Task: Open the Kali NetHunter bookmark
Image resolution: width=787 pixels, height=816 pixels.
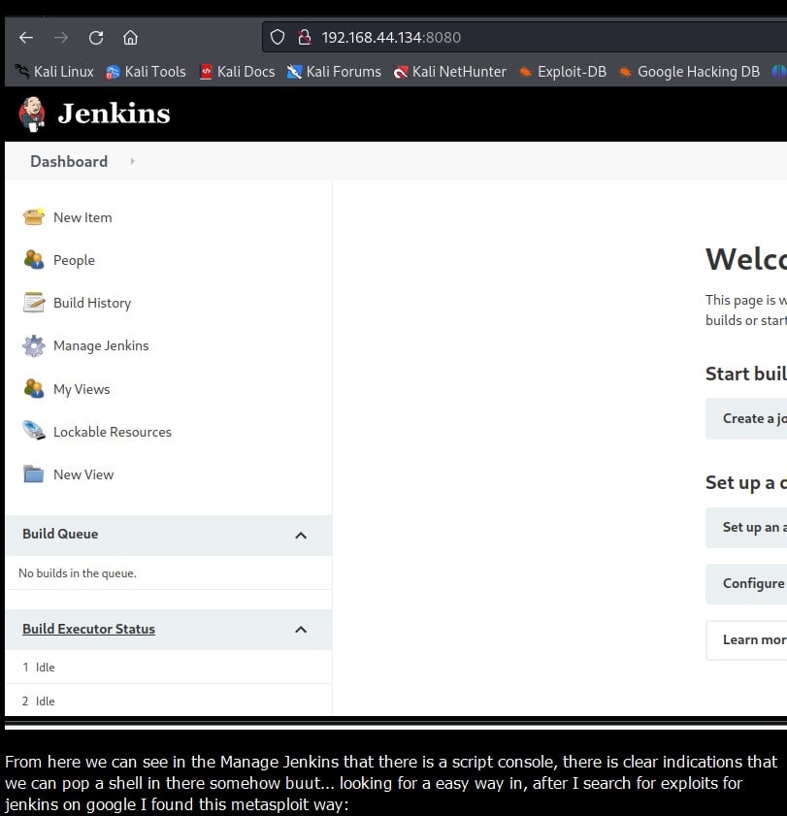Action: pyautogui.click(x=449, y=71)
